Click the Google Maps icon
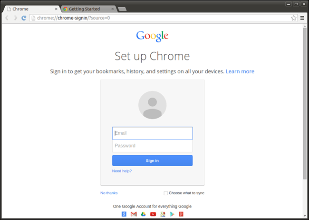The image size is (309, 220). point(163,214)
